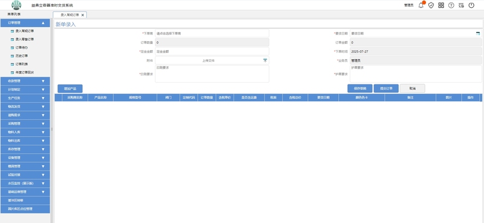
Task: Click the 备注 column header
Action: [411, 98]
